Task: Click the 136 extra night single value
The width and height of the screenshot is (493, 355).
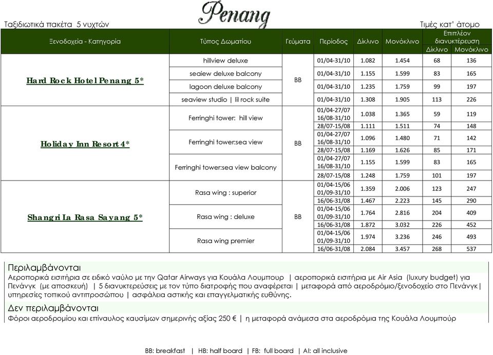Action: tap(471, 61)
